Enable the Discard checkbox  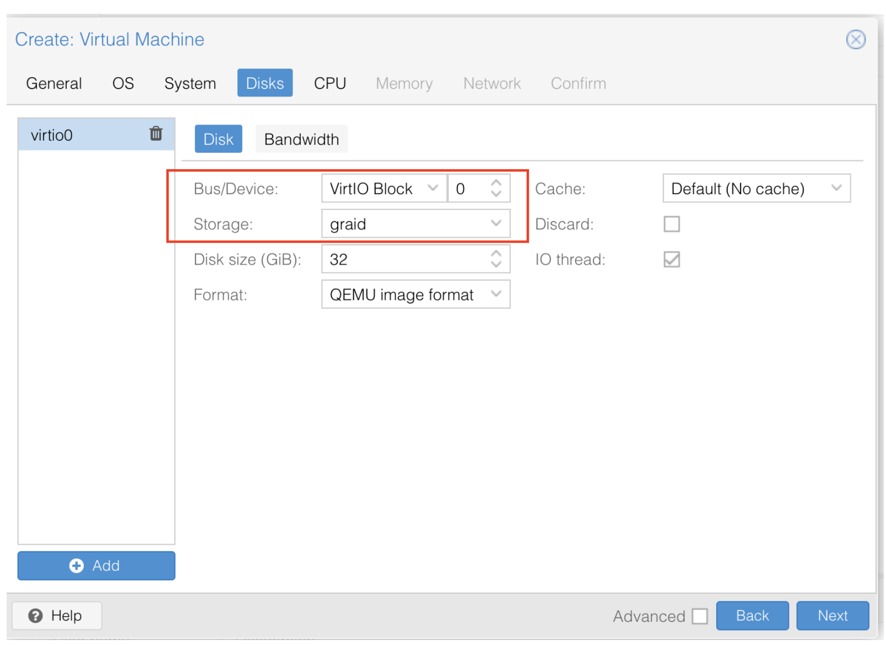(x=671, y=224)
